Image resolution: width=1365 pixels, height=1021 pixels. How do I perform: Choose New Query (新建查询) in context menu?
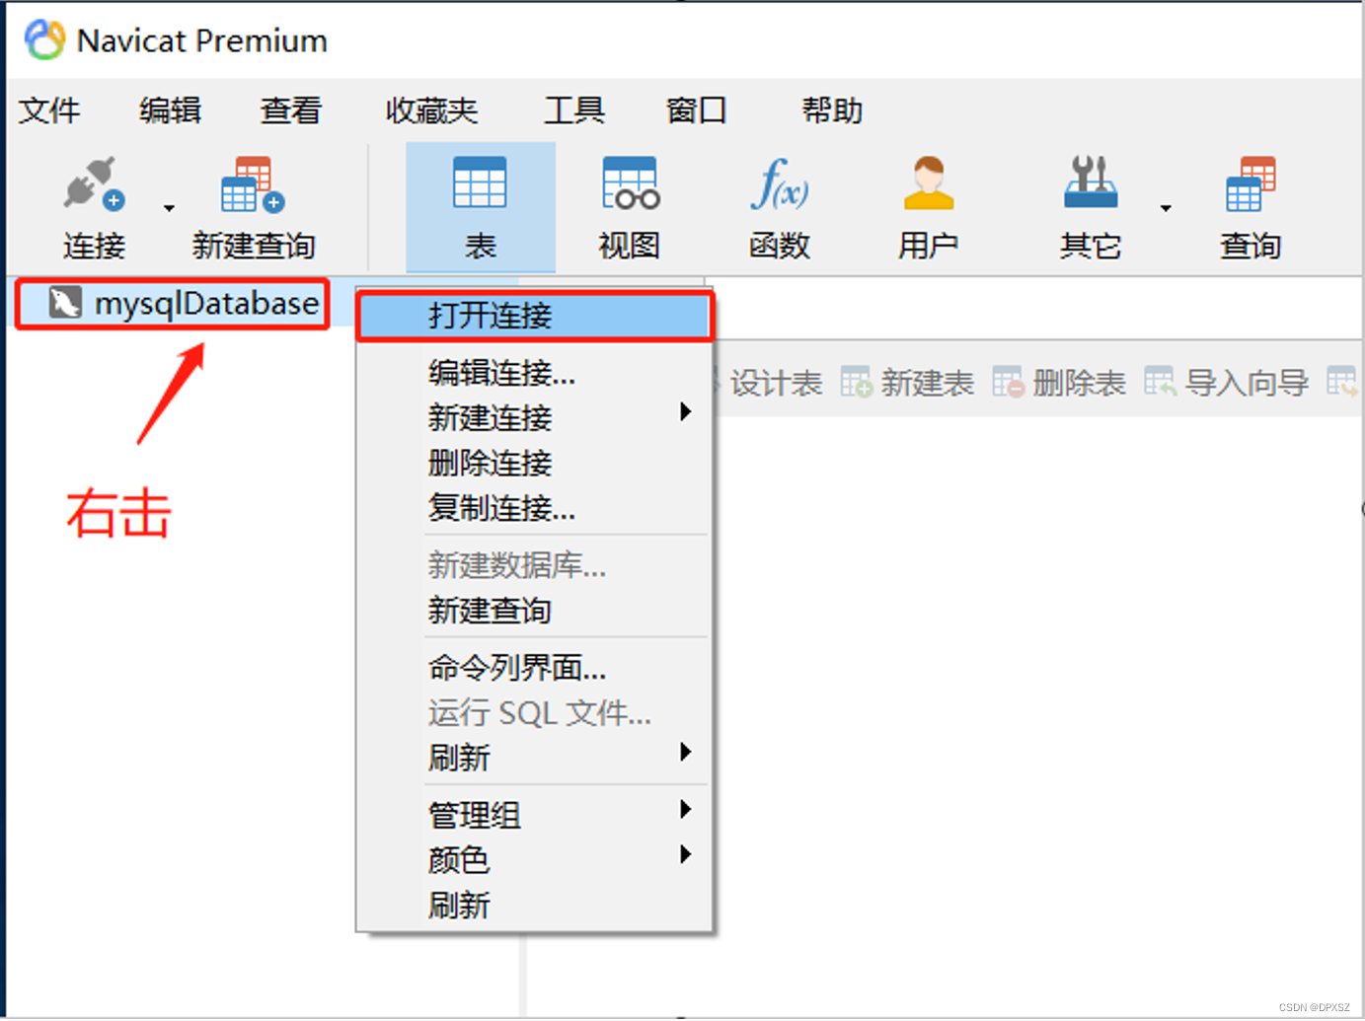tap(534, 611)
